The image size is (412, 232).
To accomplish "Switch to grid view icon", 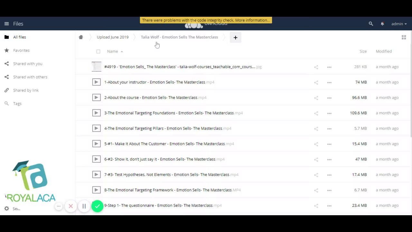I will tap(404, 37).
